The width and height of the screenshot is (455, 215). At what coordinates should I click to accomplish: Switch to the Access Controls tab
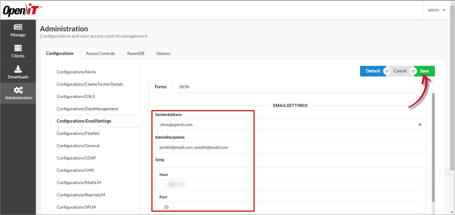coord(100,53)
